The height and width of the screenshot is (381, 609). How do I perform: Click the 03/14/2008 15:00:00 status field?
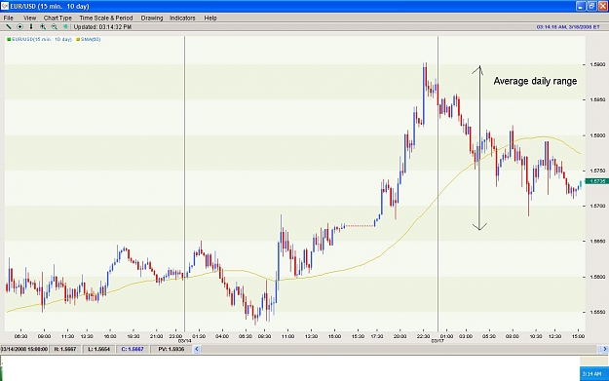(23, 349)
